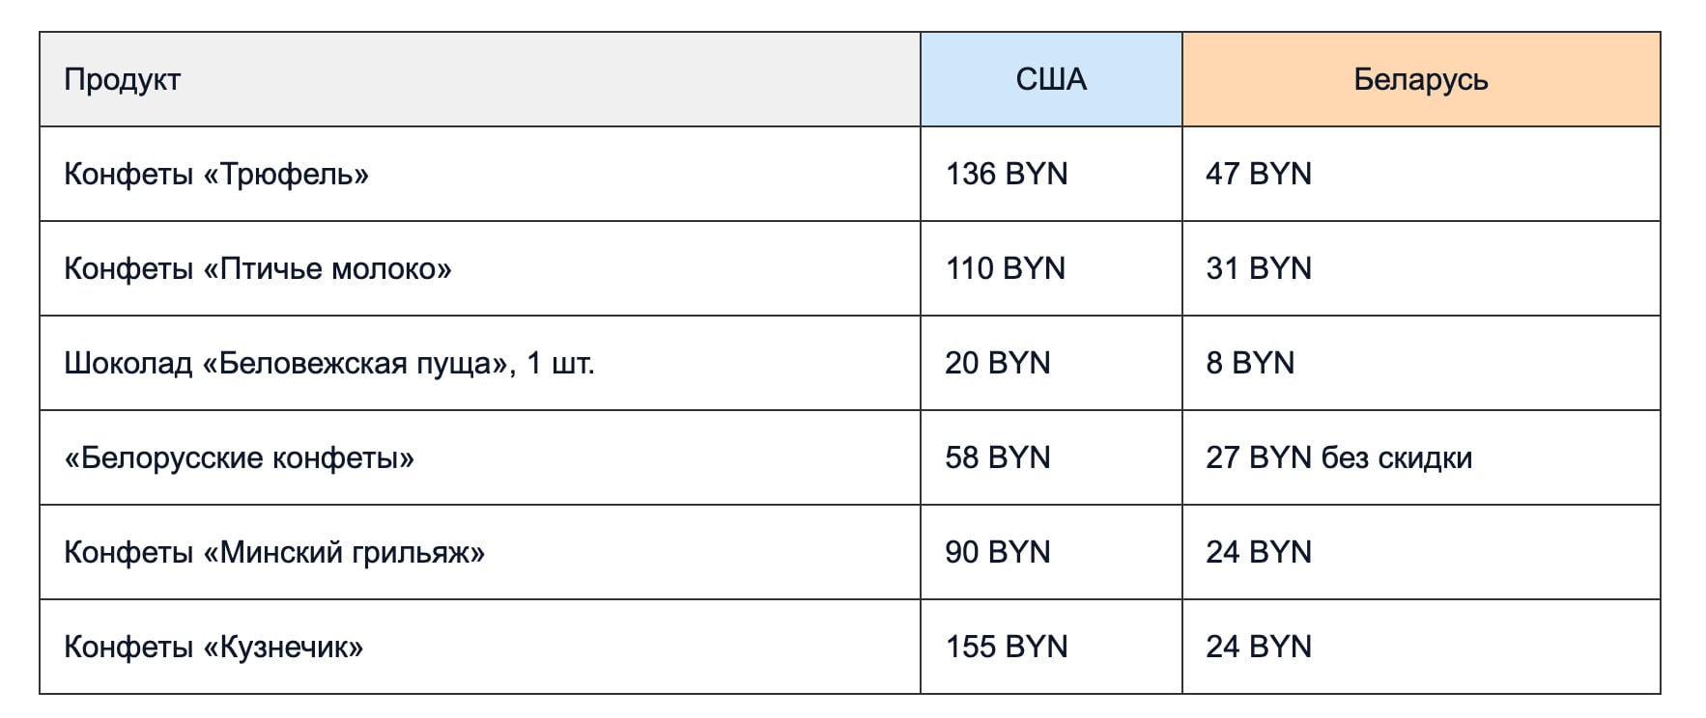1706x718 pixels.
Task: Select the 'Конфеты «Птичье молоко»' cell
Action: [x=258, y=268]
